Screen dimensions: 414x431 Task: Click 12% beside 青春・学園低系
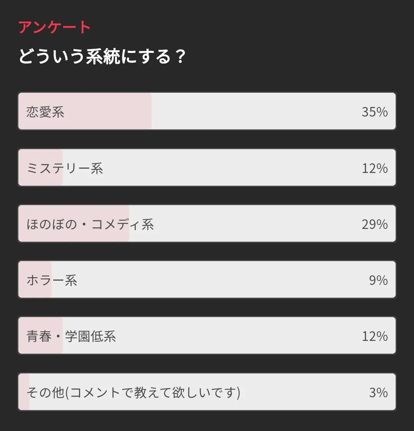tap(375, 336)
